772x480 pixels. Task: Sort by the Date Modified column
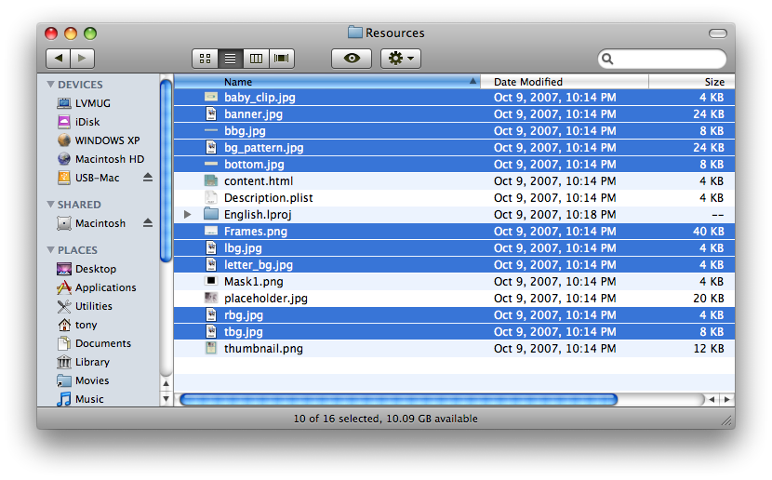click(565, 82)
